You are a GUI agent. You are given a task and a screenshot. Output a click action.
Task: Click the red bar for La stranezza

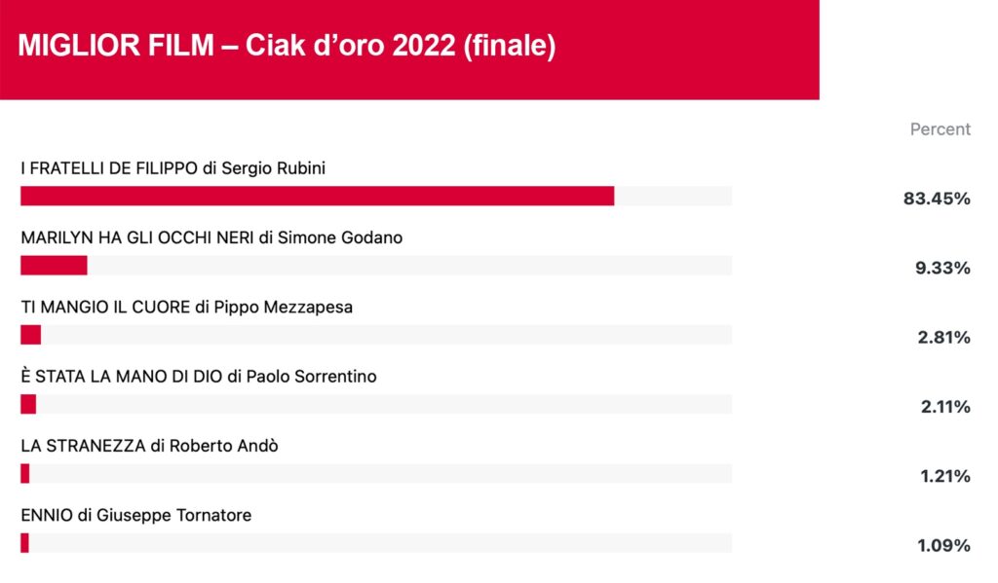point(24,473)
